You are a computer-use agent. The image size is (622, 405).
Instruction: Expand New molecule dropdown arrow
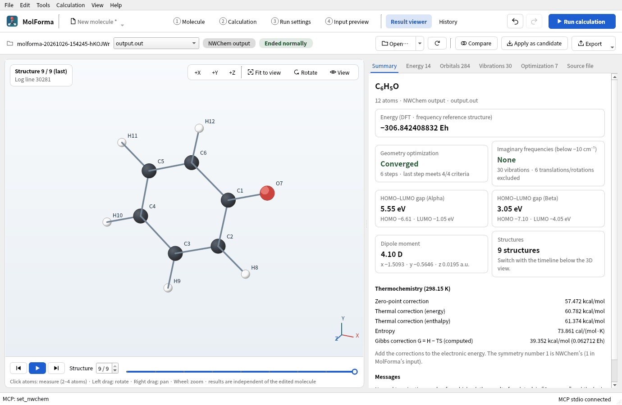pos(122,25)
